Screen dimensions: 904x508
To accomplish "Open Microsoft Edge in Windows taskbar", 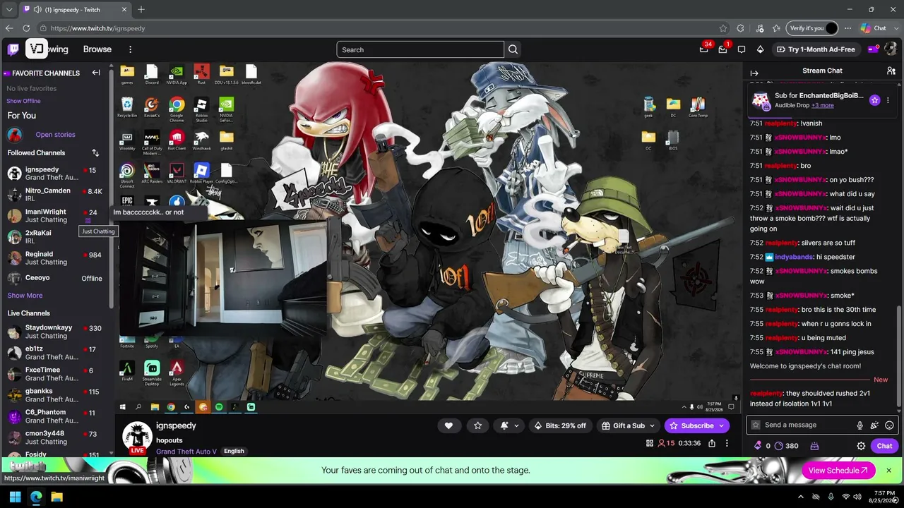I will [x=36, y=497].
